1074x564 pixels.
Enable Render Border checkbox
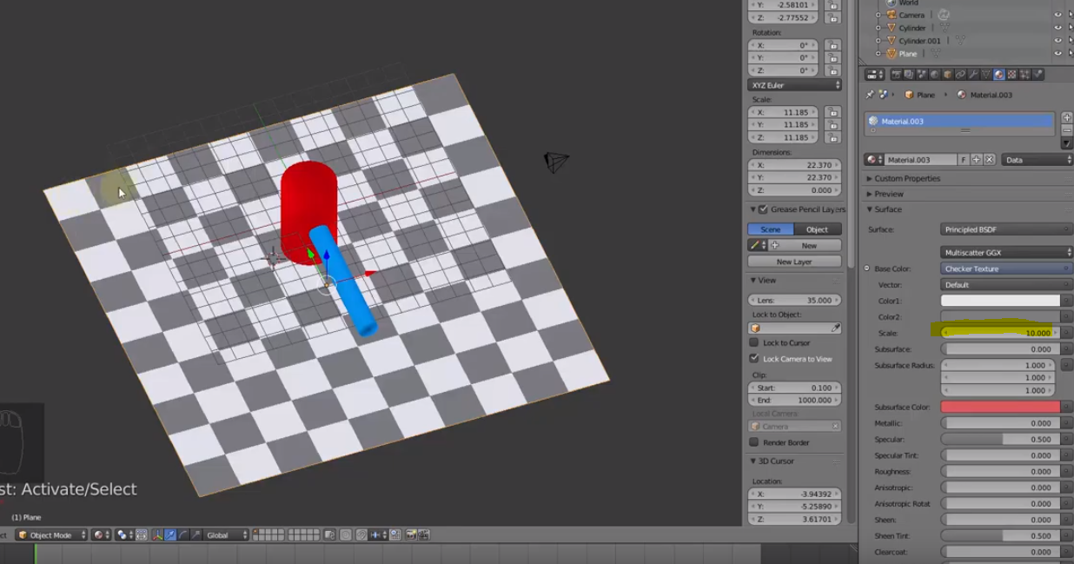coord(754,442)
